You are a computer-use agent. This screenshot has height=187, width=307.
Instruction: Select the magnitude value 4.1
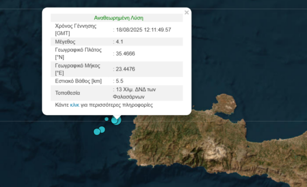pos(120,42)
